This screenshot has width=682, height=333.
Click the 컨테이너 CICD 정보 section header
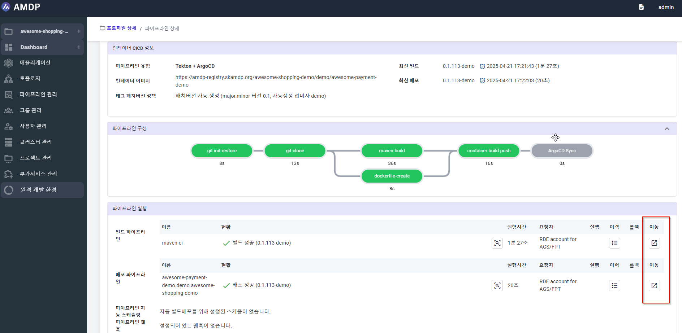[392, 48]
